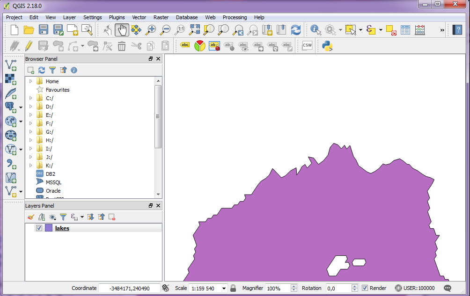Show hidden toolbar items chevron
470x296 pixels.
(442, 30)
